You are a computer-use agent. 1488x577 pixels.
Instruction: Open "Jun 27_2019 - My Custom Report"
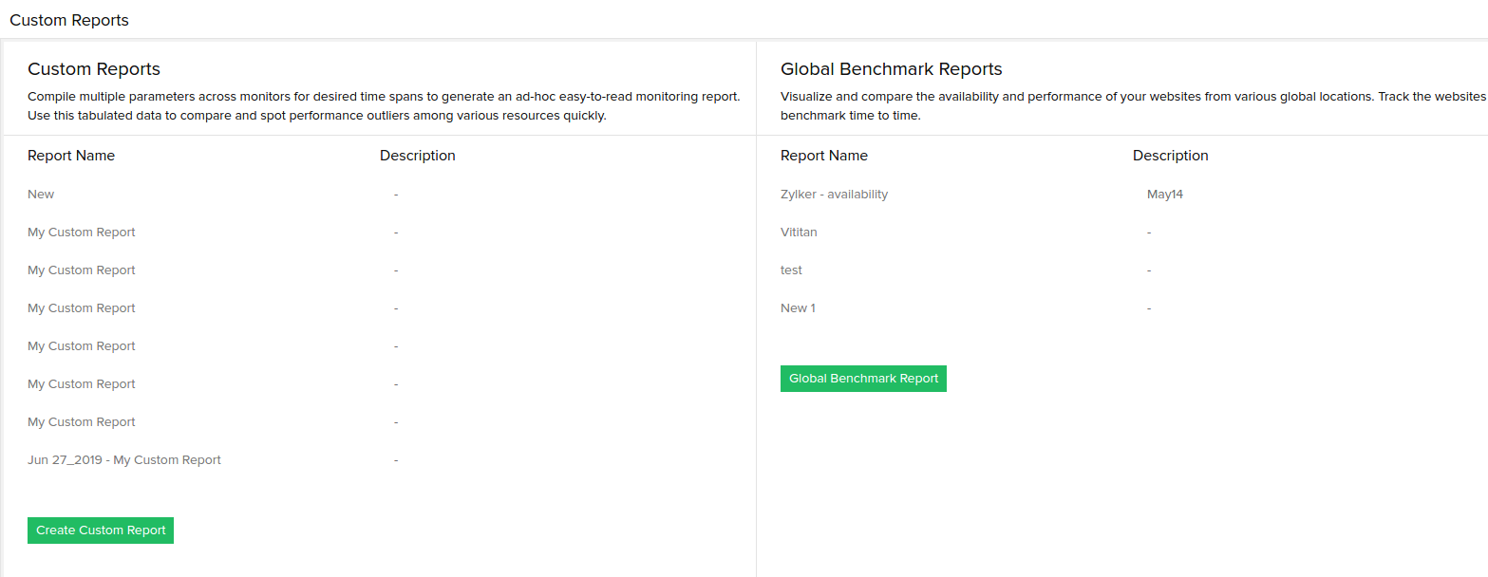tap(124, 459)
